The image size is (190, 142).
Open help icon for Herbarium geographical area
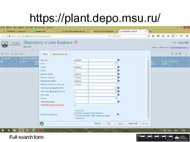pyautogui.click(x=118, y=91)
